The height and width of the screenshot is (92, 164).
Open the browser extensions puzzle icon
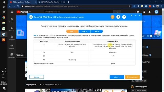coord(154,6)
